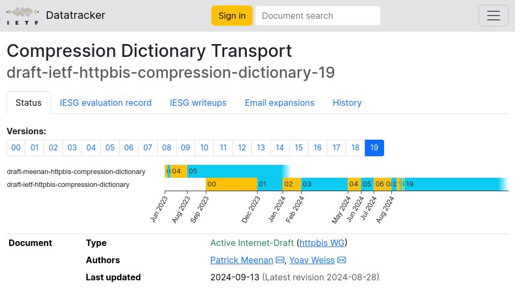Open the IESG writeups tab
Screen dimensions: 515x290
click(x=198, y=103)
